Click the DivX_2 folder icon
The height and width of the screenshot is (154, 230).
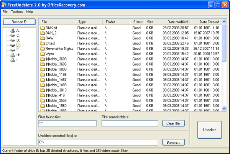[x=43, y=33]
